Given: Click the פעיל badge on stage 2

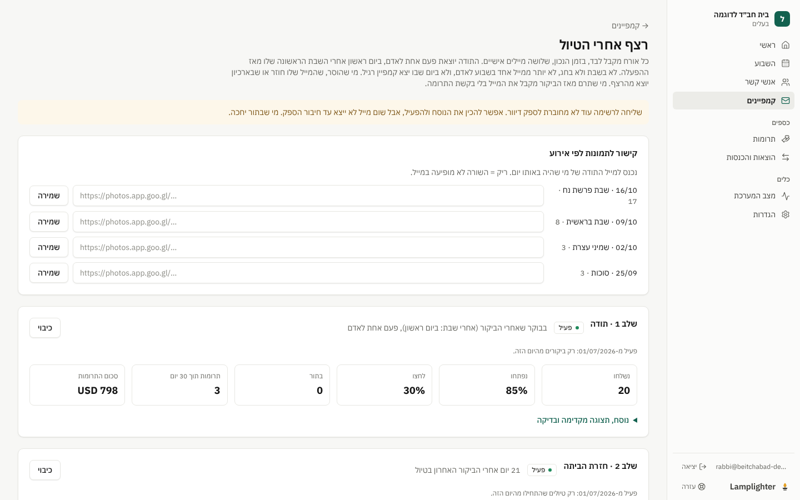Looking at the screenshot, I should pos(542,470).
